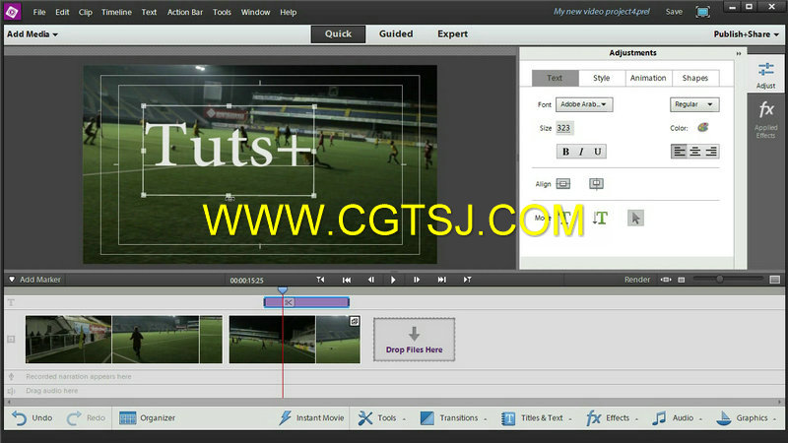Click the Add Marker button
Screen dimensions: 788x443
click(34, 280)
